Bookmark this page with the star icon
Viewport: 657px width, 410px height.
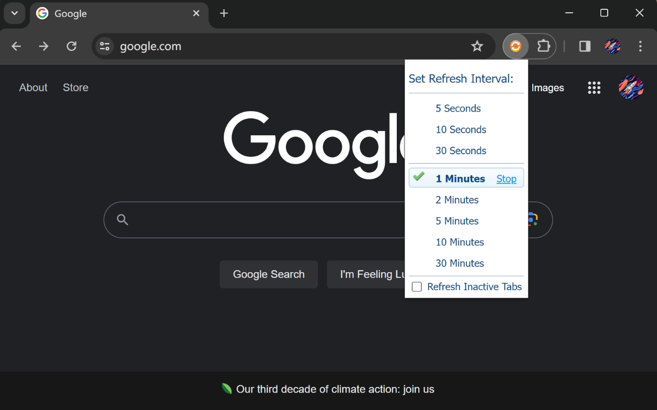coord(477,46)
